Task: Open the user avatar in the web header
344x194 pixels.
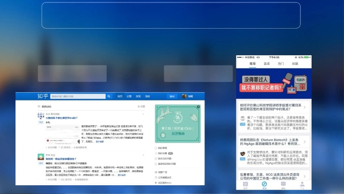Action: [x=185, y=96]
